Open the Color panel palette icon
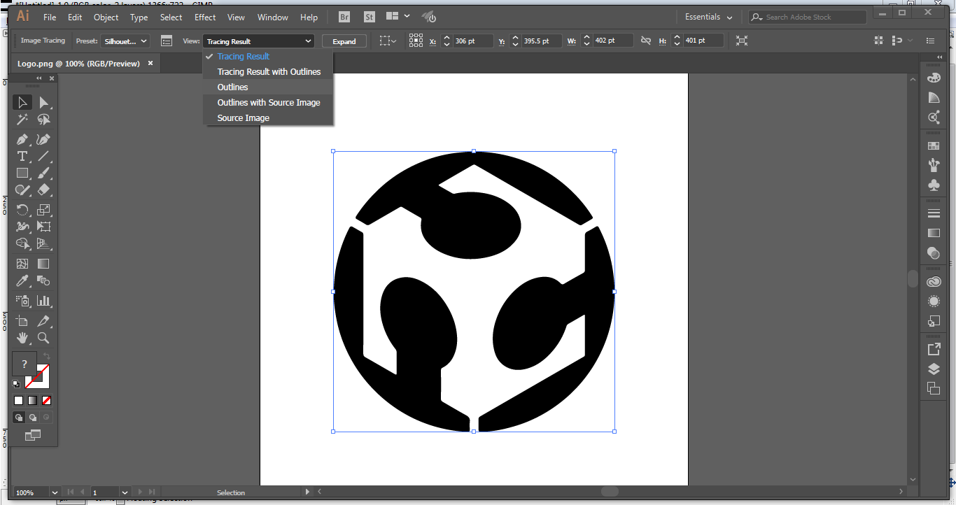 point(934,78)
